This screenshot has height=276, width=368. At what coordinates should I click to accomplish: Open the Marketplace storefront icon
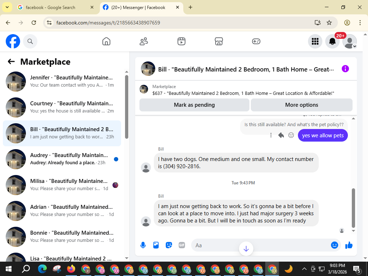(219, 42)
